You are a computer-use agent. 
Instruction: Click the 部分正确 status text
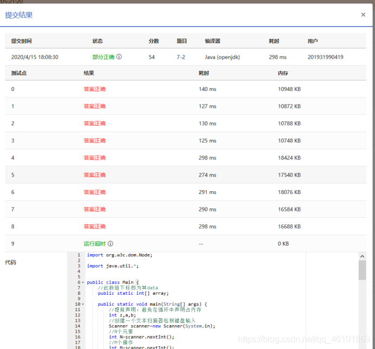point(104,57)
